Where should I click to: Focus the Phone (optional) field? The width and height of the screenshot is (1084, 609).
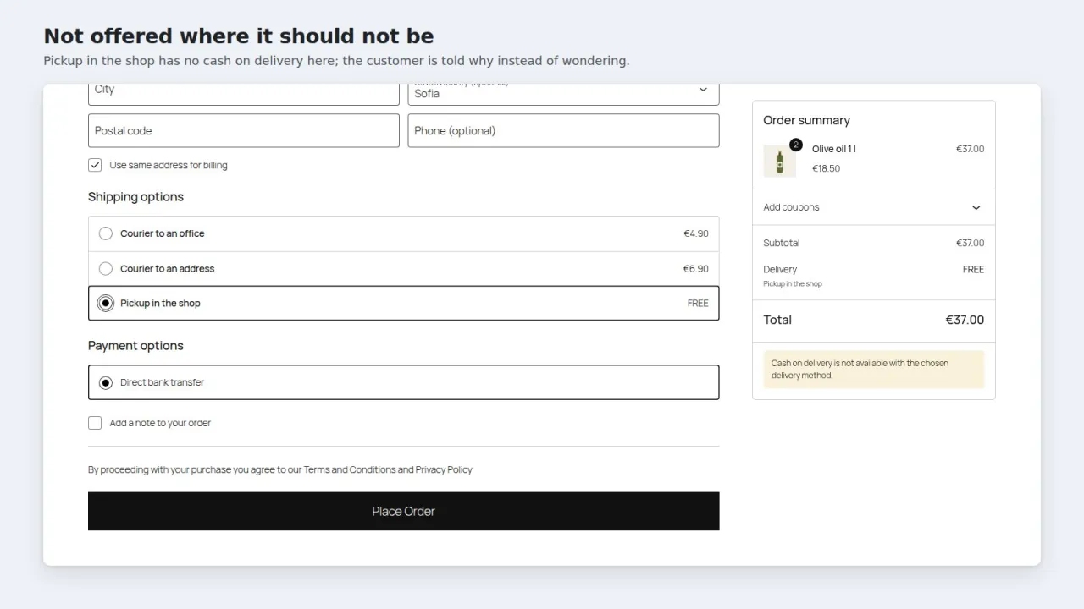coord(563,130)
